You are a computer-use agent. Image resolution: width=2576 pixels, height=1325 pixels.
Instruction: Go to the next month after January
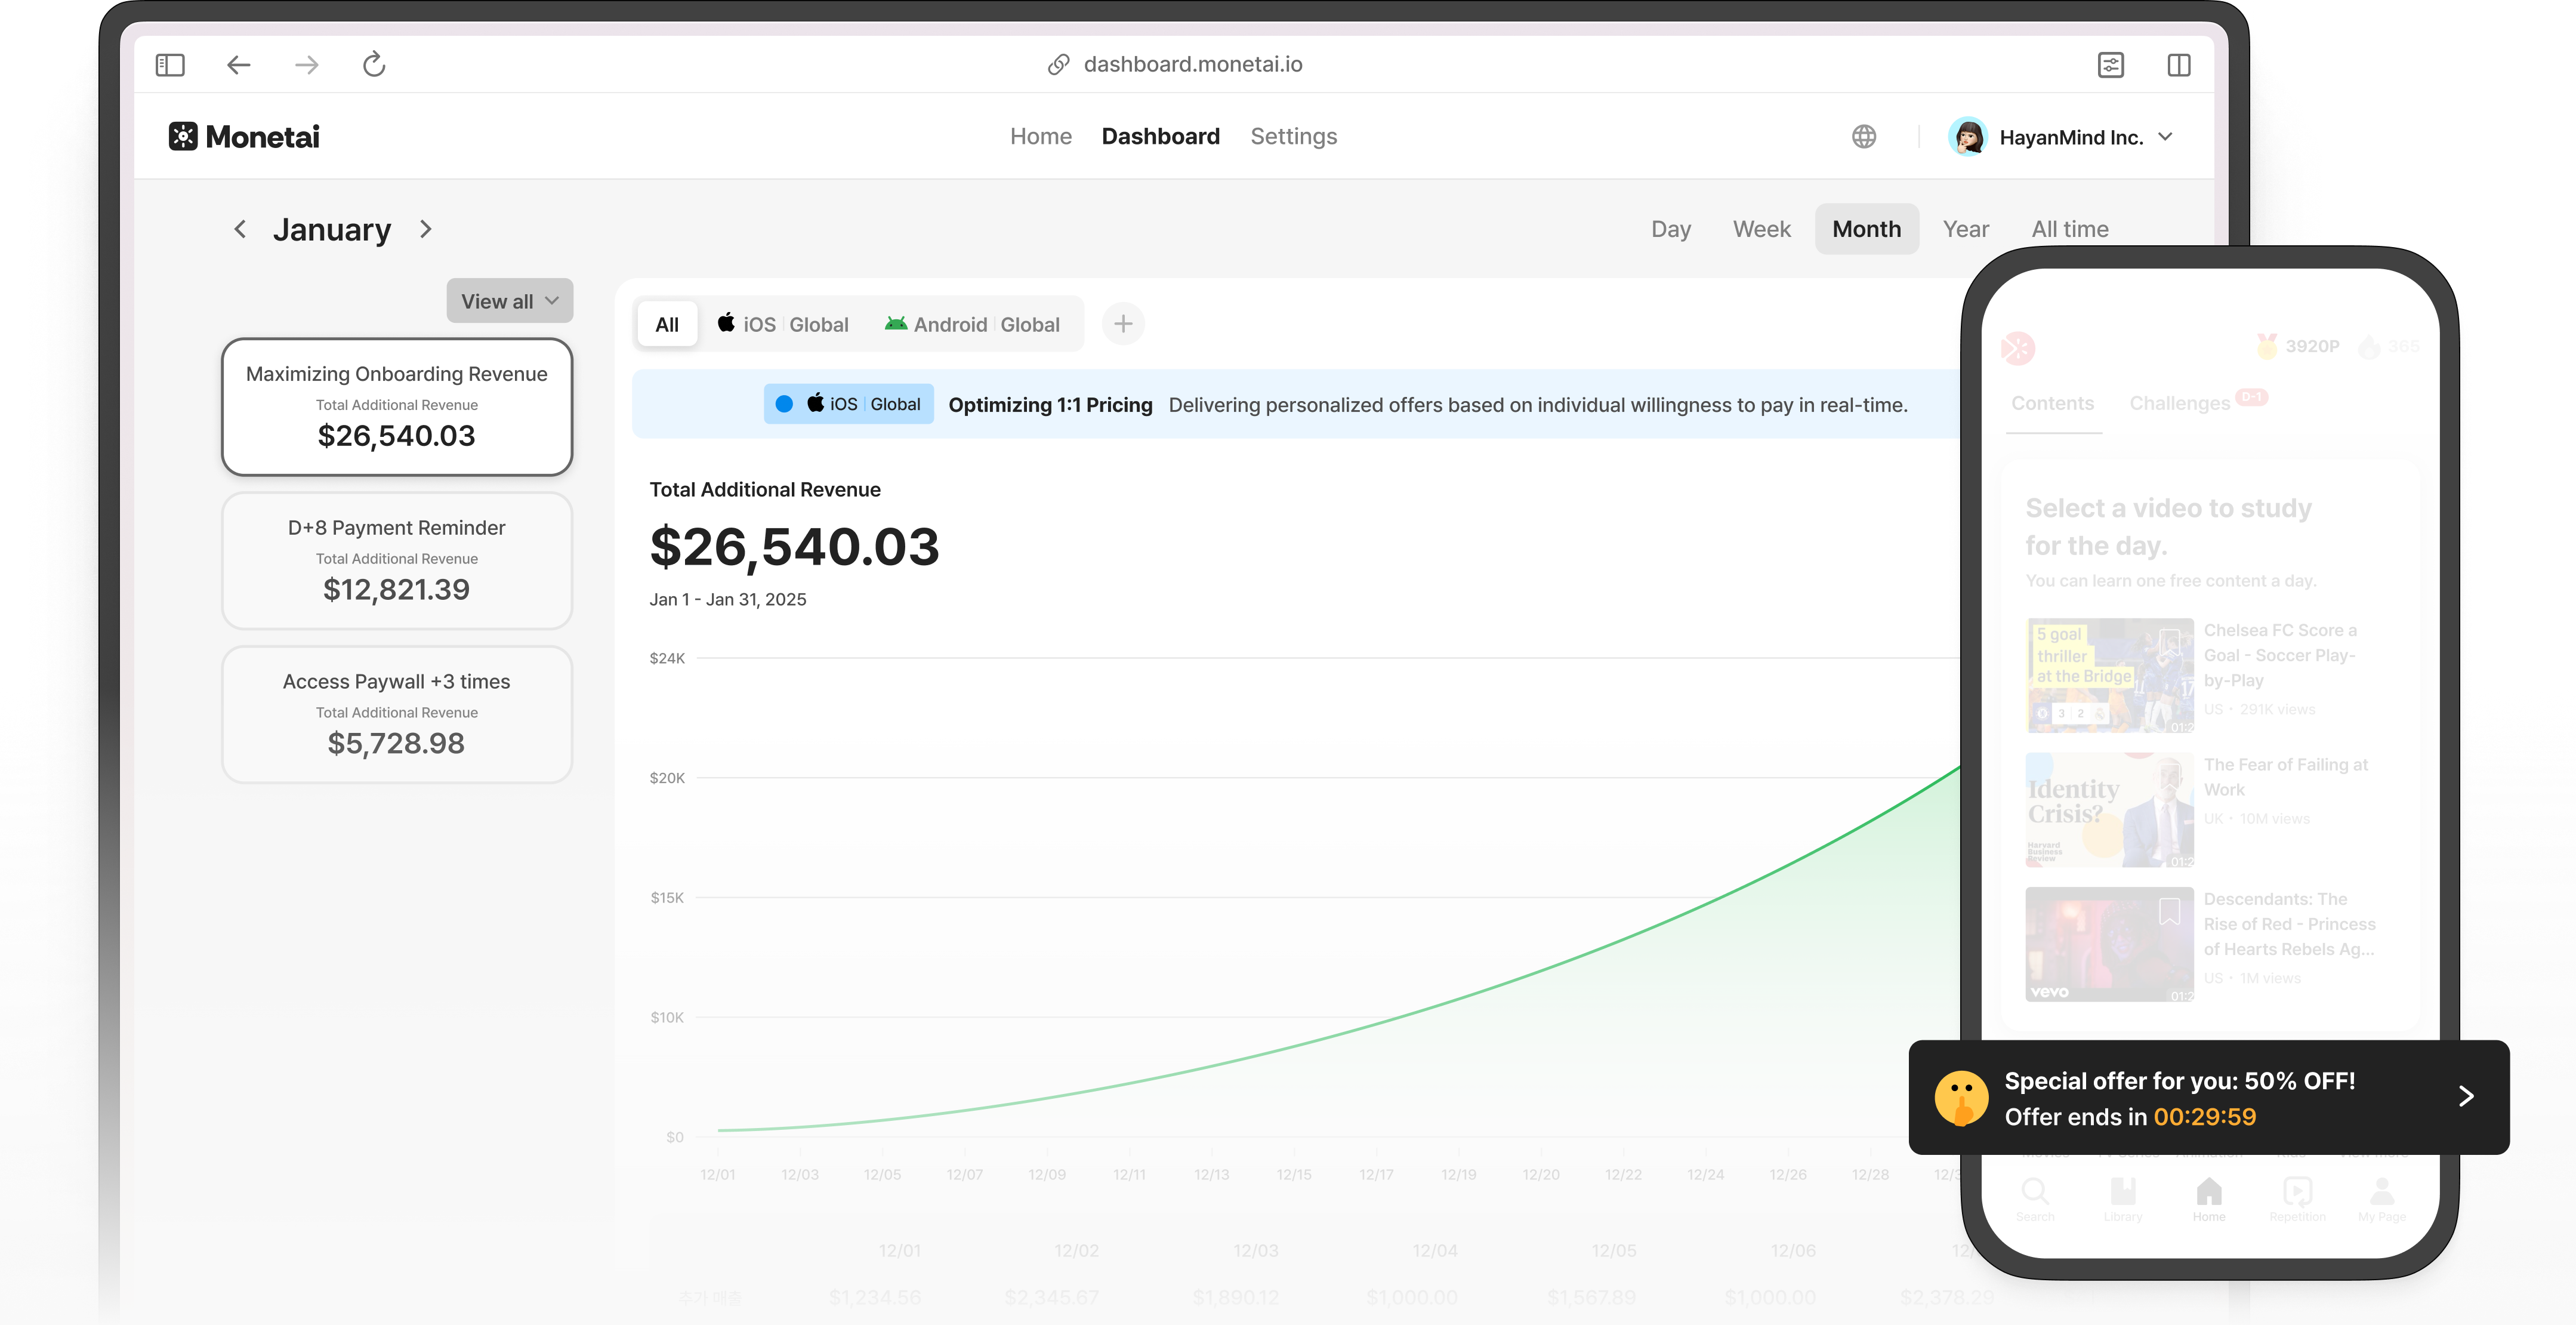(426, 229)
